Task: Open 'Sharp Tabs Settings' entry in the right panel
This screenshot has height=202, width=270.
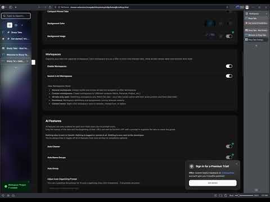Action: [256, 40]
